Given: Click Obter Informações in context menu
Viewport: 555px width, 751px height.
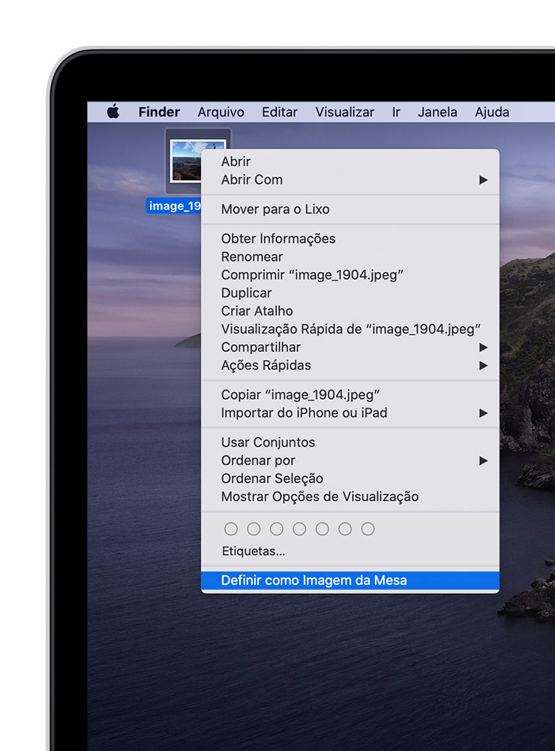Looking at the screenshot, I should 278,239.
